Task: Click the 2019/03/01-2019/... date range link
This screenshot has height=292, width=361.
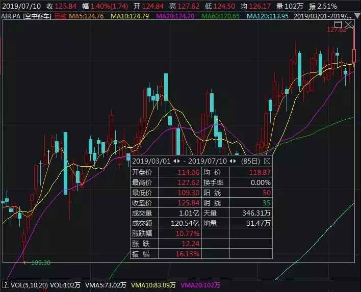Action: (x=323, y=16)
